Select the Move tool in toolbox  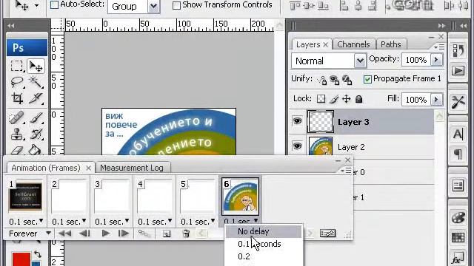point(36,66)
